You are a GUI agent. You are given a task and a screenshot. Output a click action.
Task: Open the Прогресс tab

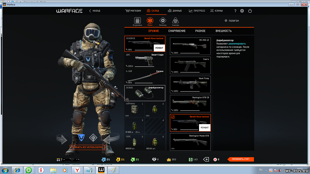pos(197,11)
